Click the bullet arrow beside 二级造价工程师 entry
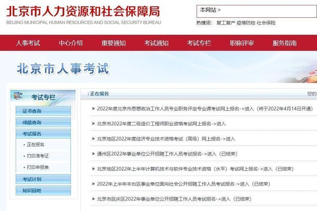The width and height of the screenshot is (317, 211). [x=93, y=123]
